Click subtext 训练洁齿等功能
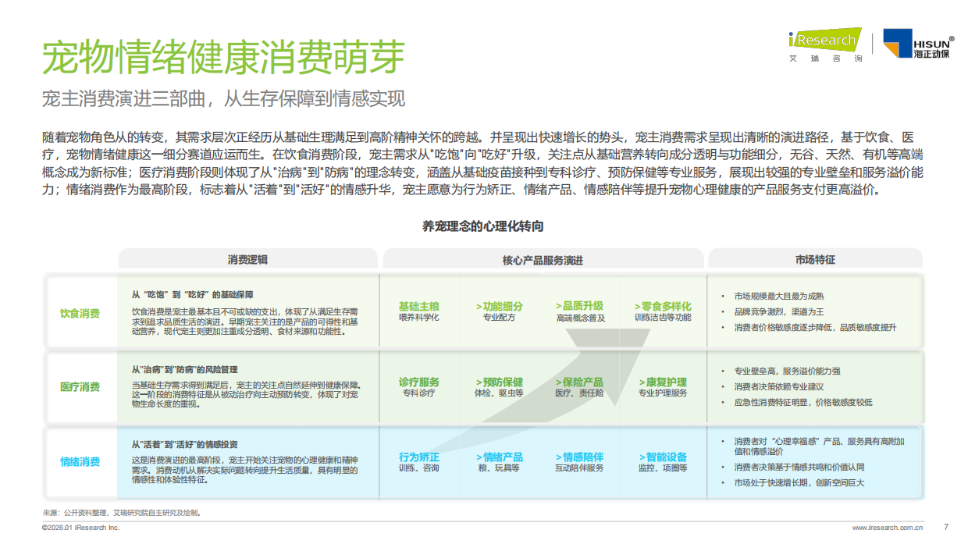 663,318
